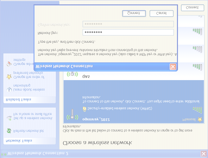Click the star icon next to Manual

point(200,119)
